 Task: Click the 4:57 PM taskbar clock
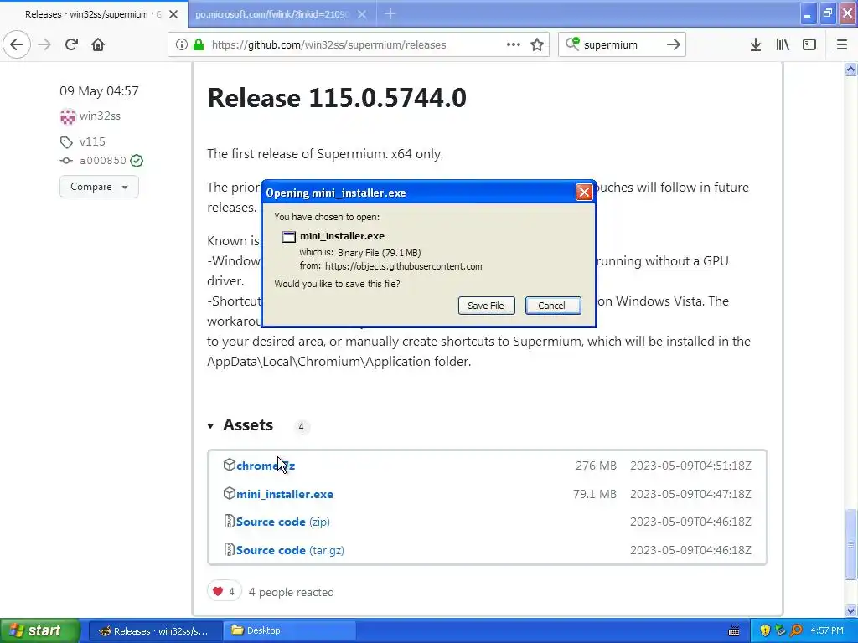point(827,631)
